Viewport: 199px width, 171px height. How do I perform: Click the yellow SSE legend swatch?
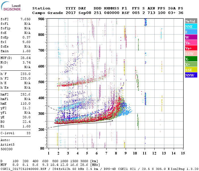(191, 70)
